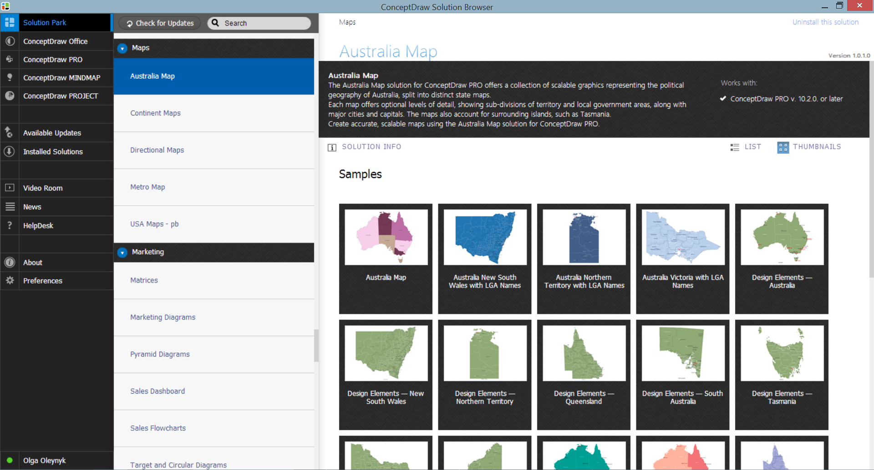Image resolution: width=874 pixels, height=470 pixels.
Task: Open Preferences
Action: point(57,281)
